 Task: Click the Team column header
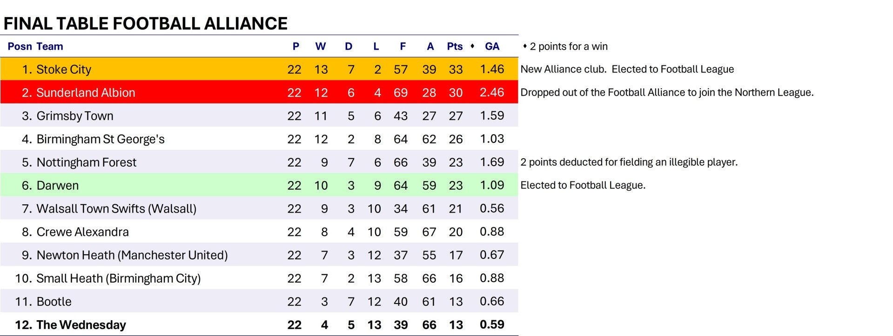50,46
